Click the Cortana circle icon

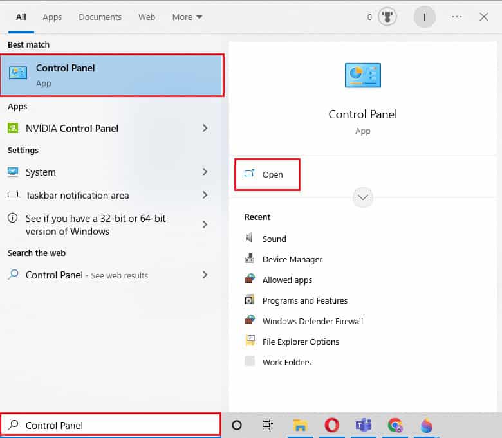coord(236,425)
